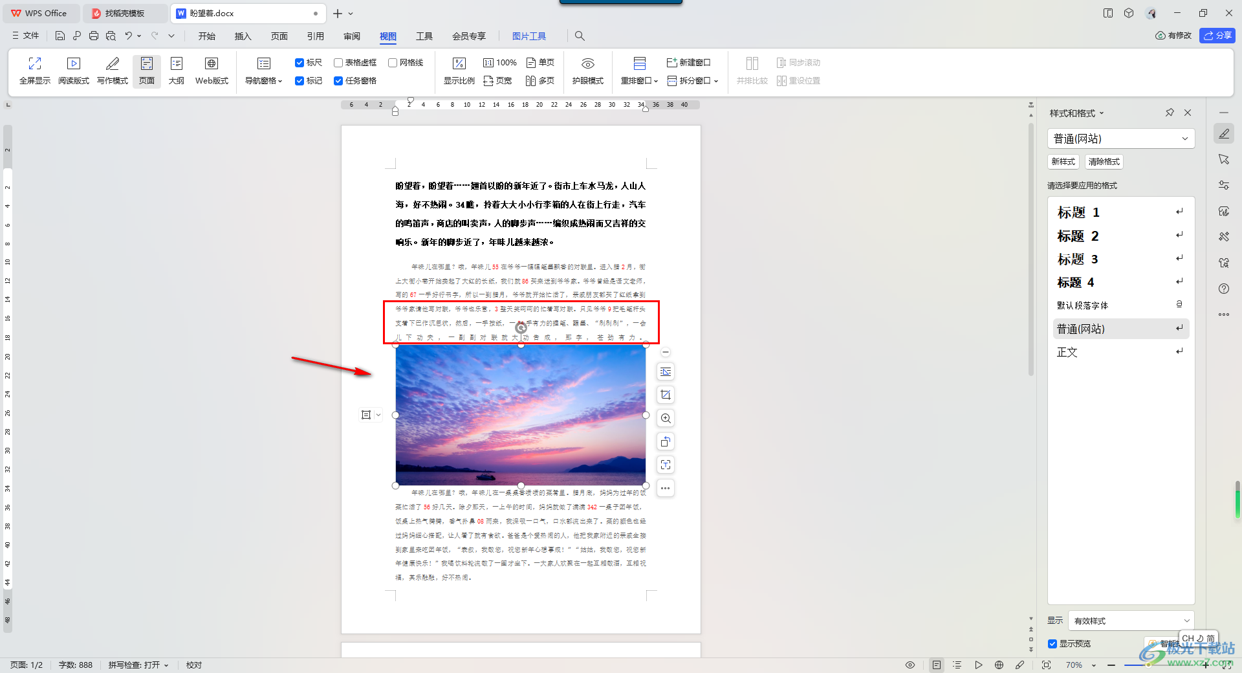This screenshot has width=1242, height=673.
Task: Click the extract text icon beside image
Action: 666,465
